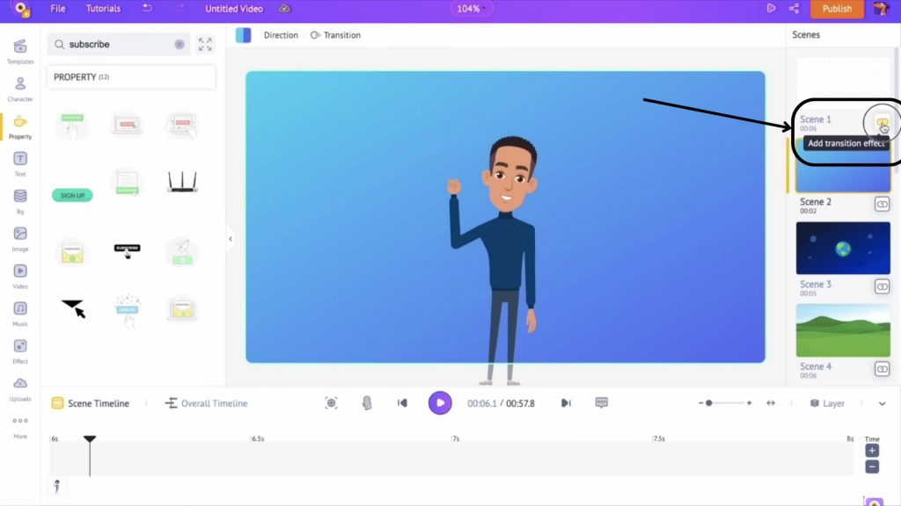Toggle Scene 2 transition effect button
This screenshot has height=506, width=901.
coord(882,204)
